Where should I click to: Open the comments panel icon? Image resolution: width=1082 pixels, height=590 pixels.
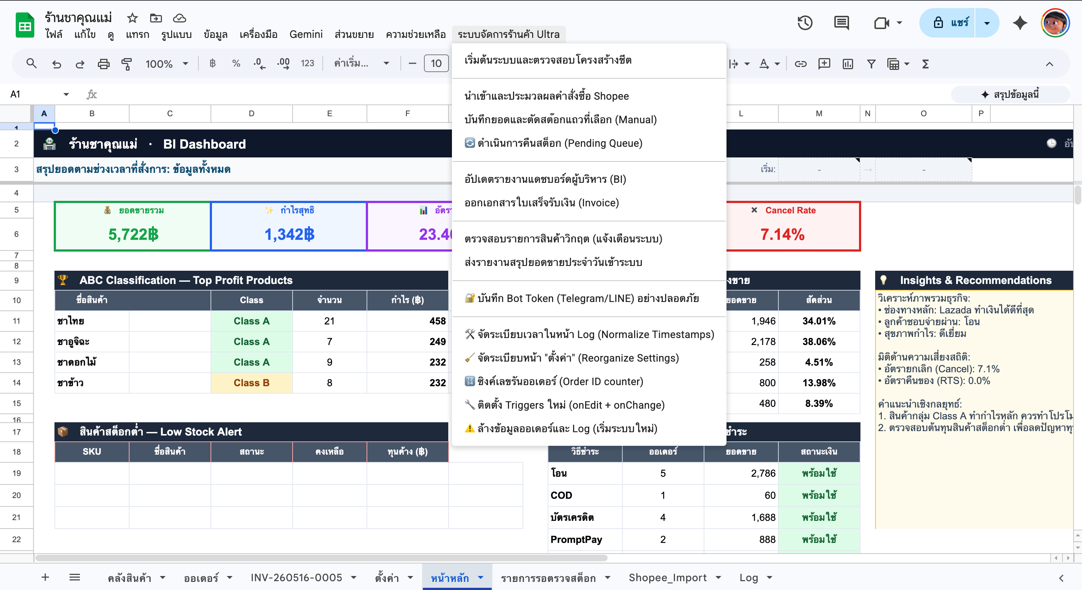pyautogui.click(x=841, y=23)
